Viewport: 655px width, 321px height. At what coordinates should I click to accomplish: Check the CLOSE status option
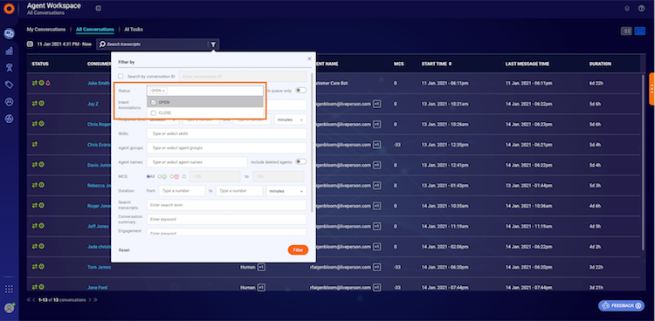tap(154, 113)
